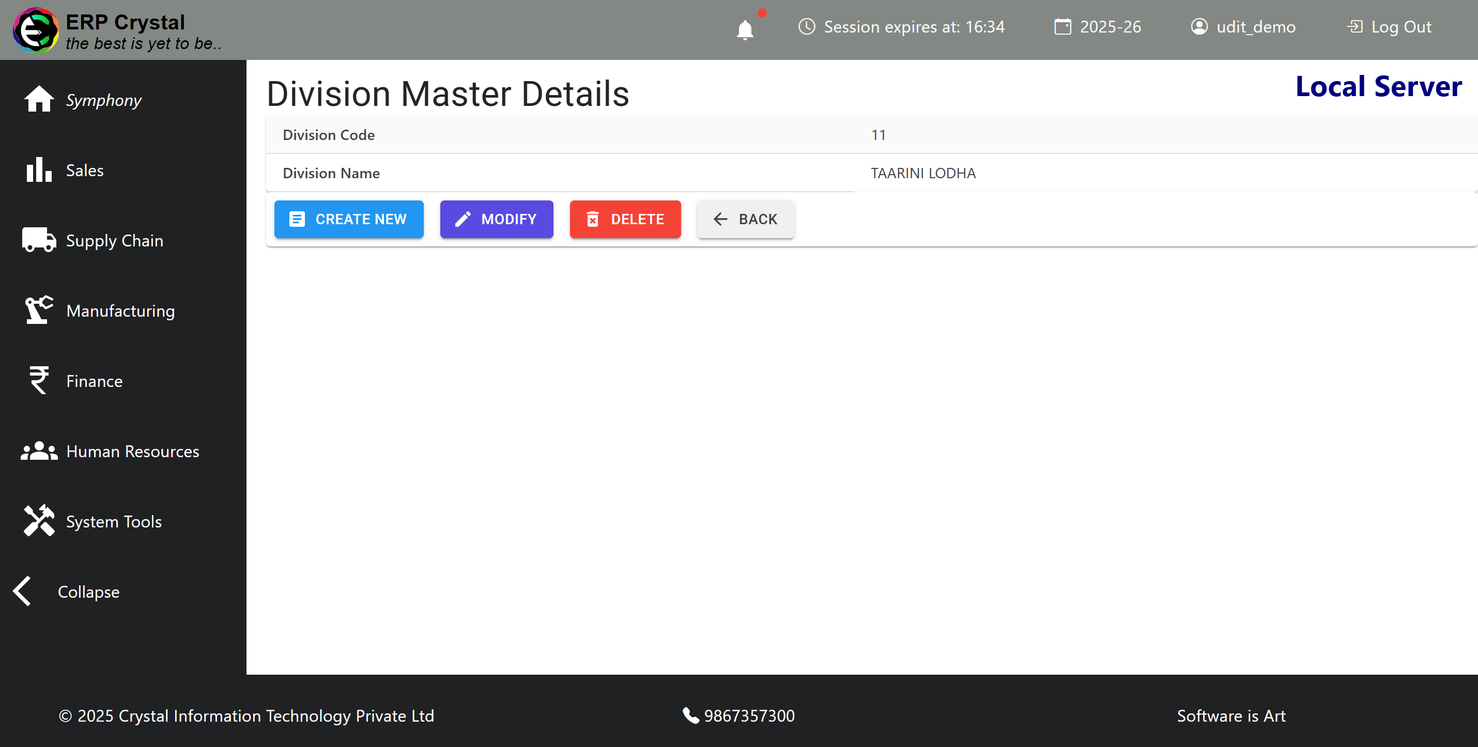Click the Symphony home icon
The width and height of the screenshot is (1478, 747).
[39, 99]
